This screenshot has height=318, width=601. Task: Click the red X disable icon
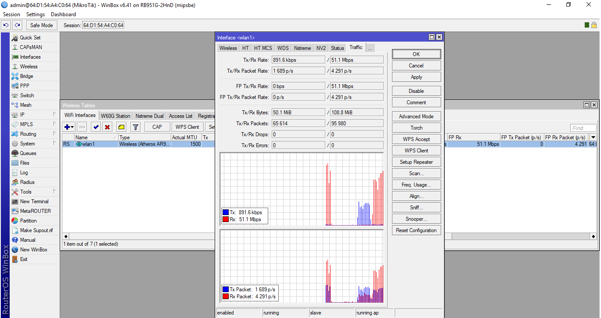pos(107,127)
